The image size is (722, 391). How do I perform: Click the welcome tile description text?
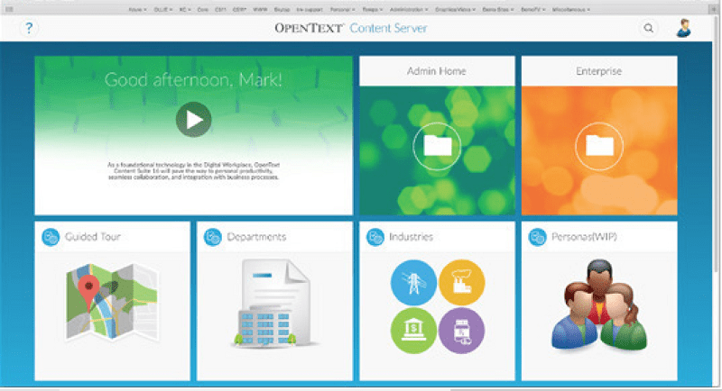(x=193, y=171)
